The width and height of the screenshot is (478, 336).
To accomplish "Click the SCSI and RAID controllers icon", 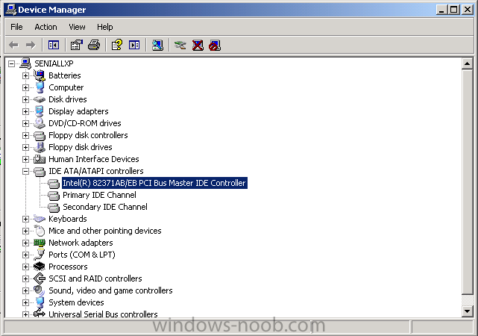I will pos(40,279).
